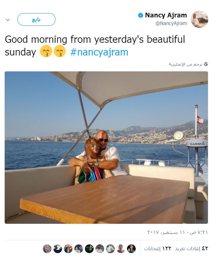Open the tweet options chevron dropdown
Screen dimensions: 217x256
point(8,20)
